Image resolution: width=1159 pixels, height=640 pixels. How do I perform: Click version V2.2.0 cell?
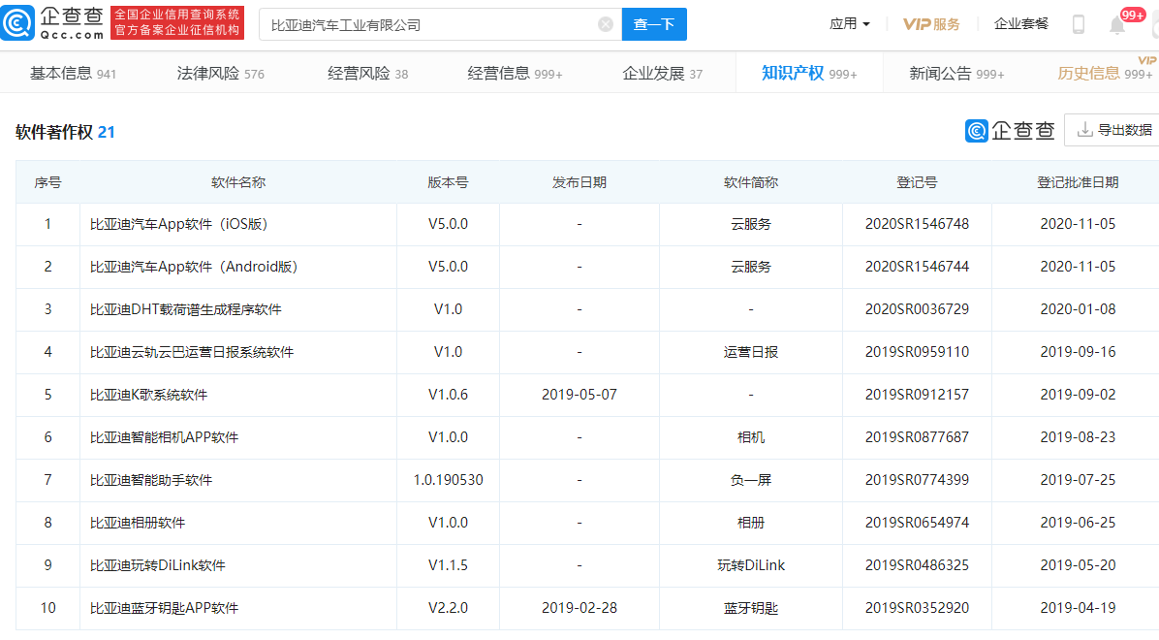click(x=448, y=608)
